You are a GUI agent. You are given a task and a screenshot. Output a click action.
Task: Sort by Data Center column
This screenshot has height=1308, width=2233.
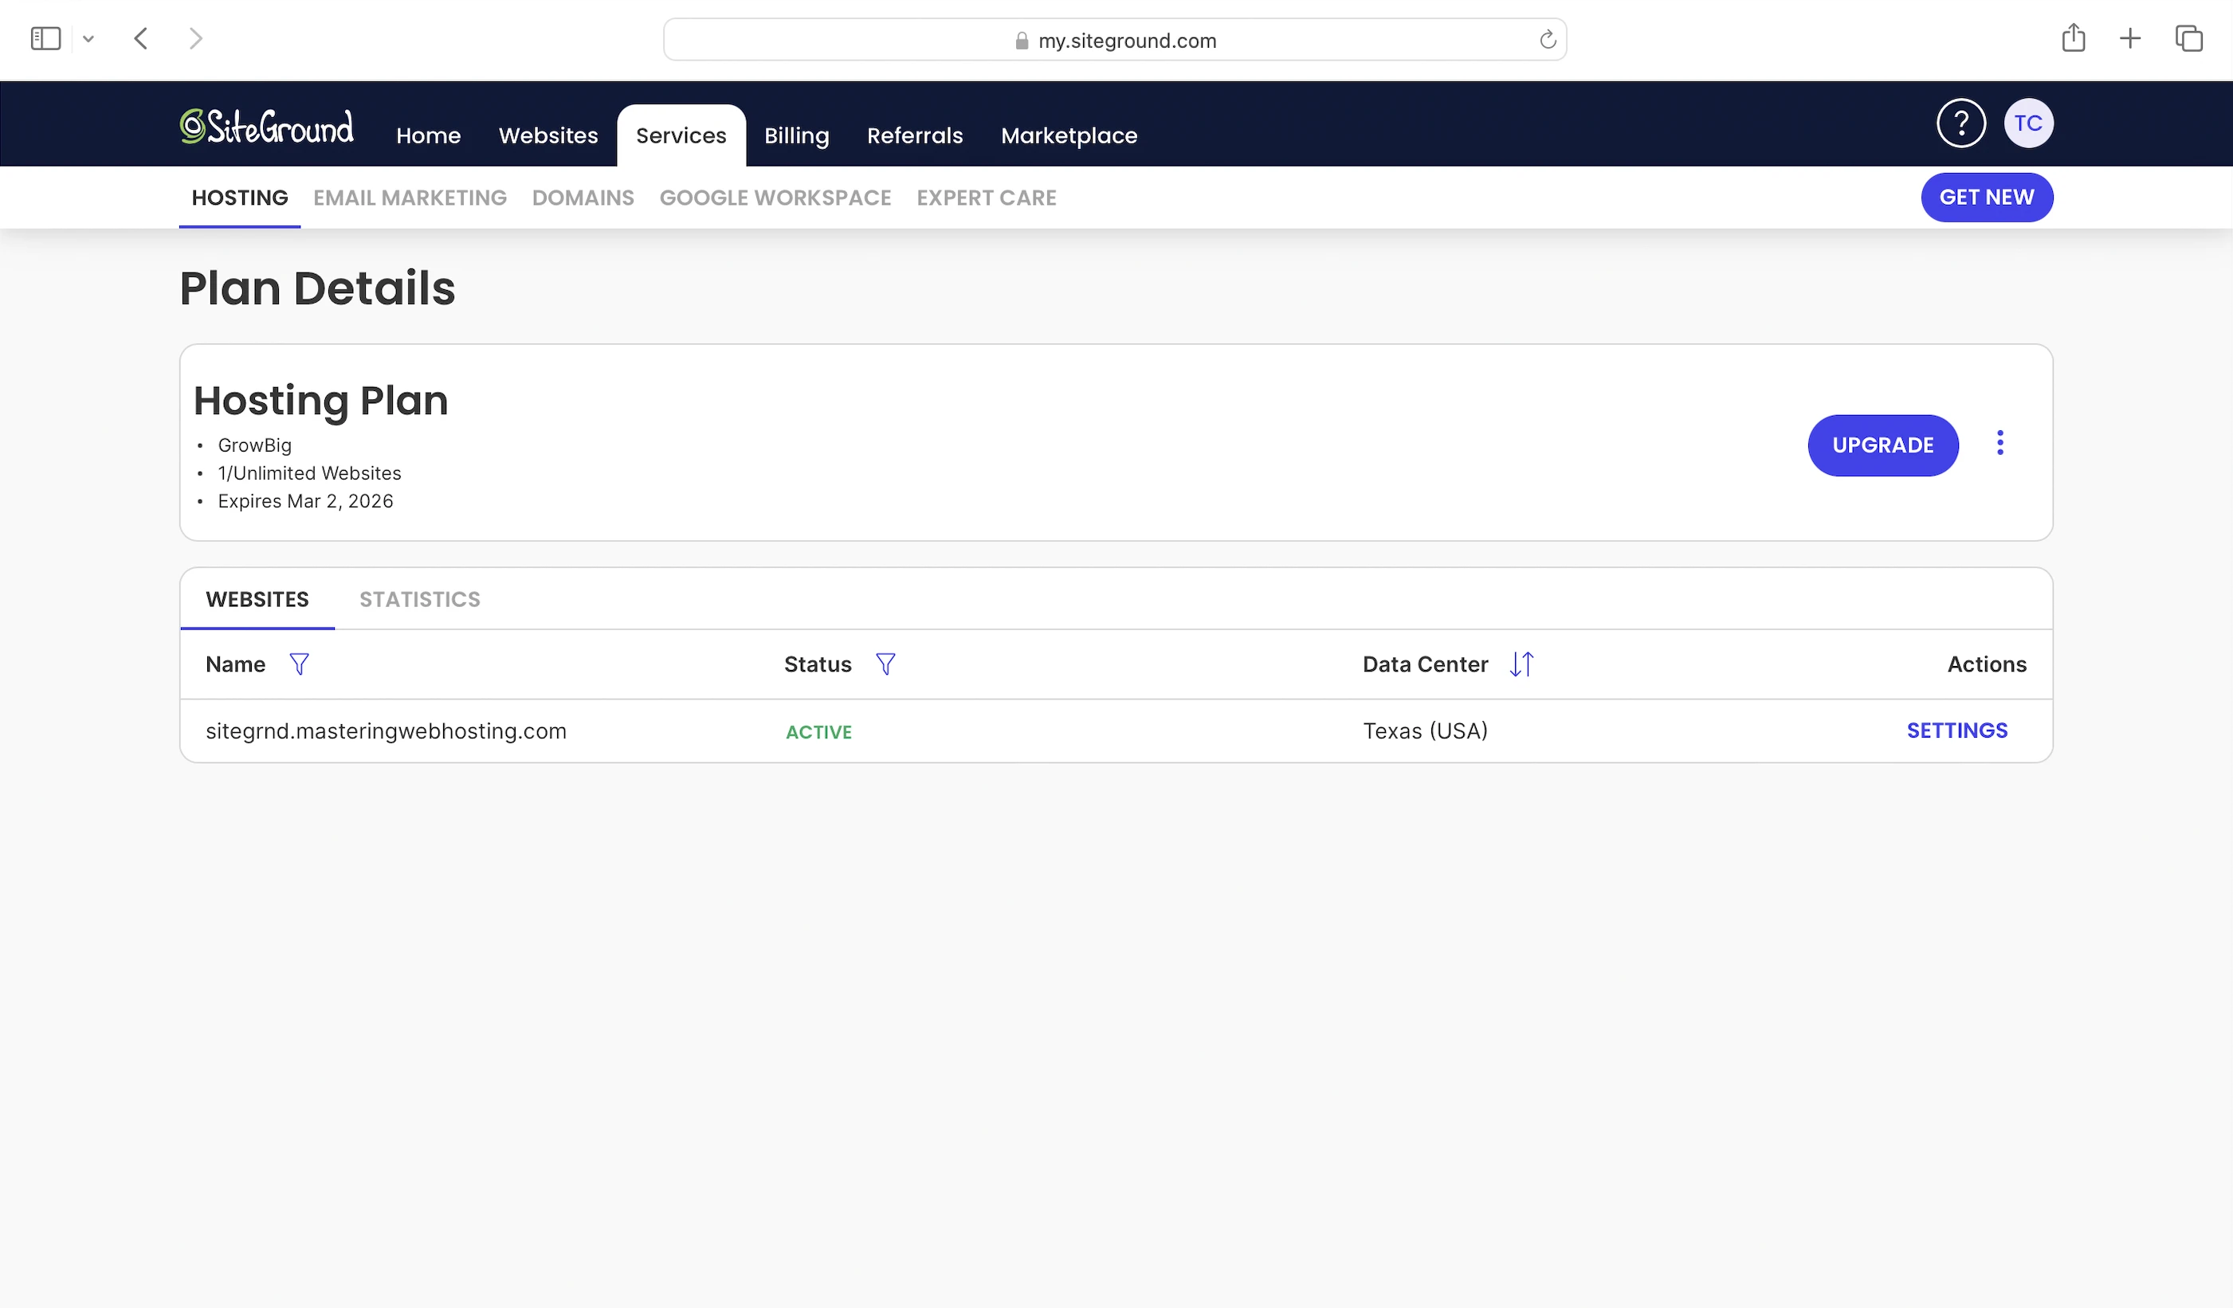coord(1521,664)
